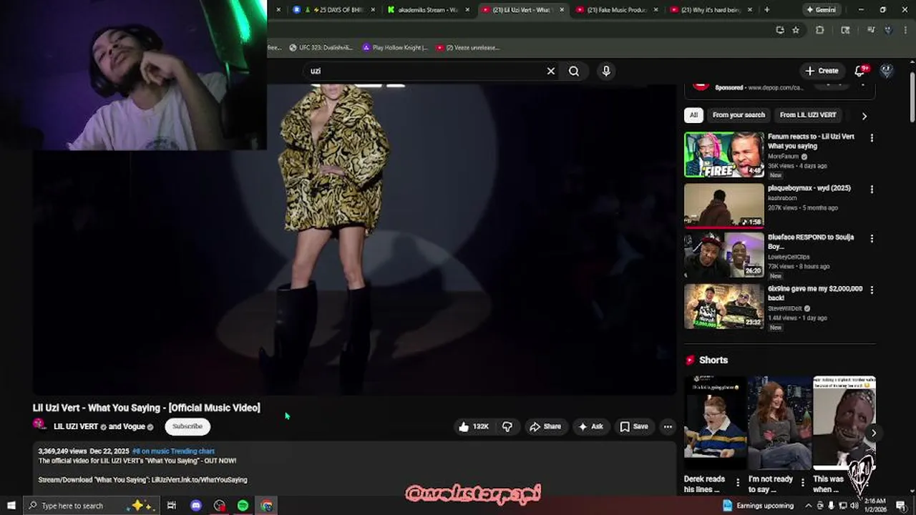
Task: Switch to the 25 DAYS OF BHI tab
Action: [x=335, y=10]
